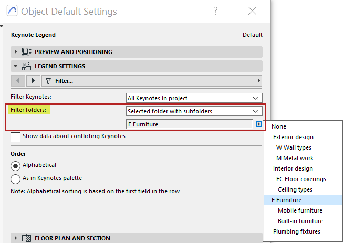Choose FC Floor coverings folder

303,179
